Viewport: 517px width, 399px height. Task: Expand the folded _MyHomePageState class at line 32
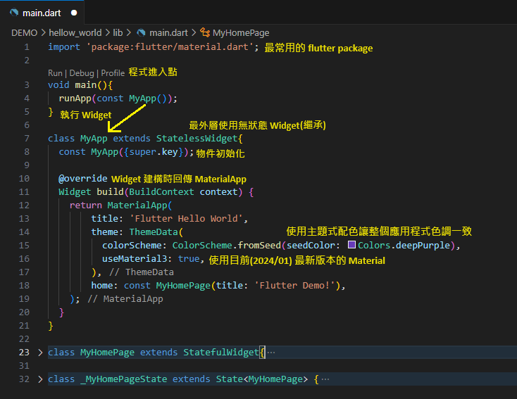pyautogui.click(x=39, y=379)
